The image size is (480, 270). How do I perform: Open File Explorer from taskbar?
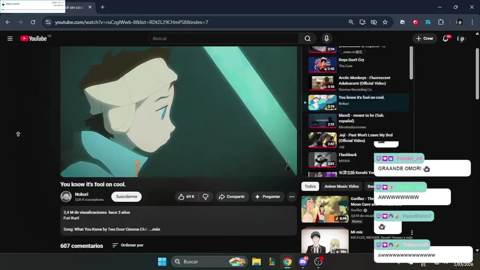[257, 261]
